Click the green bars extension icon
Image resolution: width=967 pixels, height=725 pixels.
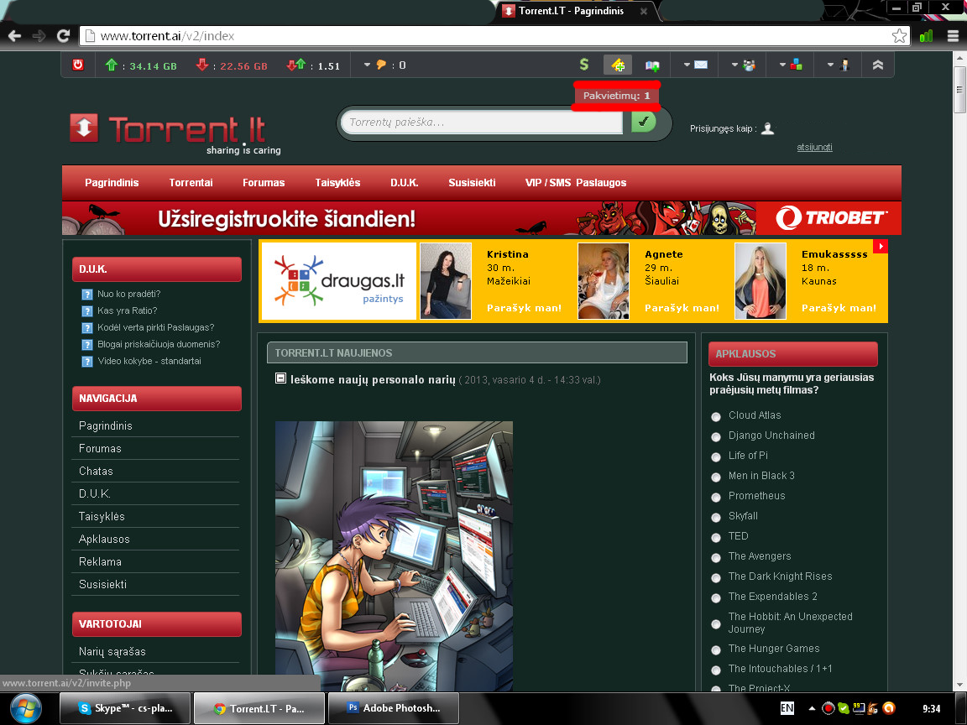click(x=926, y=36)
